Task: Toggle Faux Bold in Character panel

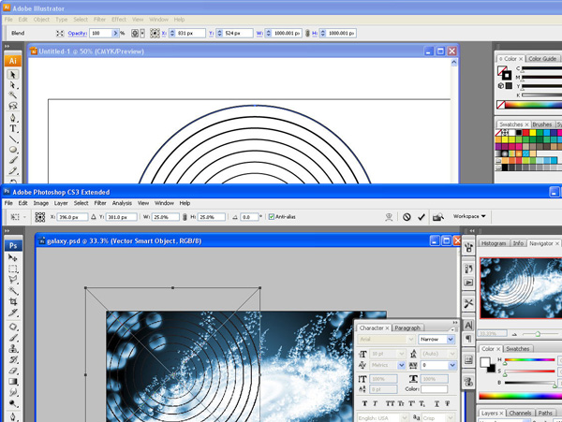Action: tap(364, 403)
